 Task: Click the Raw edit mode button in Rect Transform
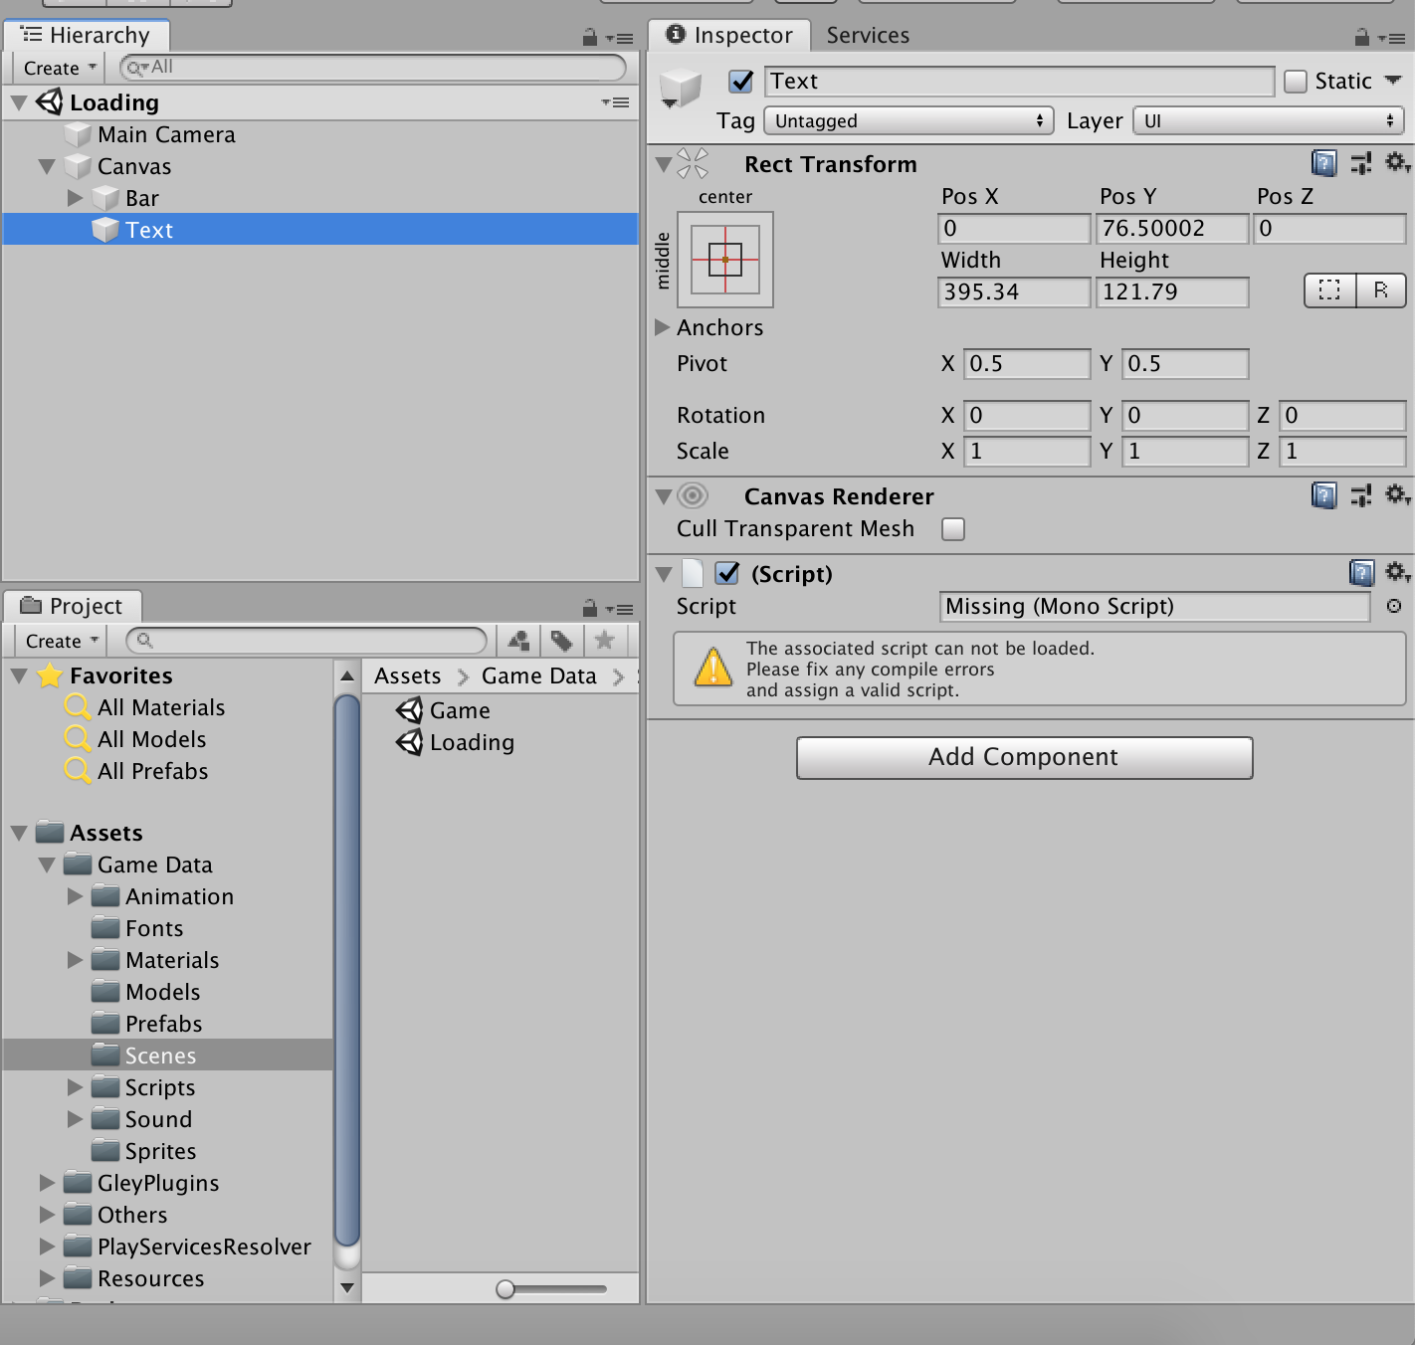tap(1380, 290)
